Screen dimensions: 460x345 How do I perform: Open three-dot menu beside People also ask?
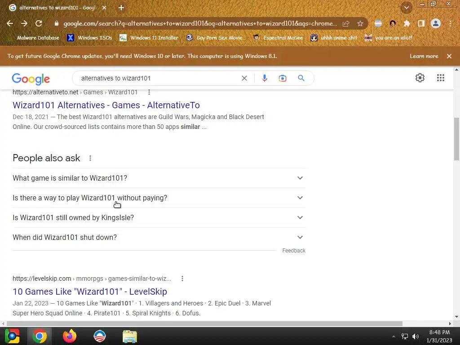point(90,158)
